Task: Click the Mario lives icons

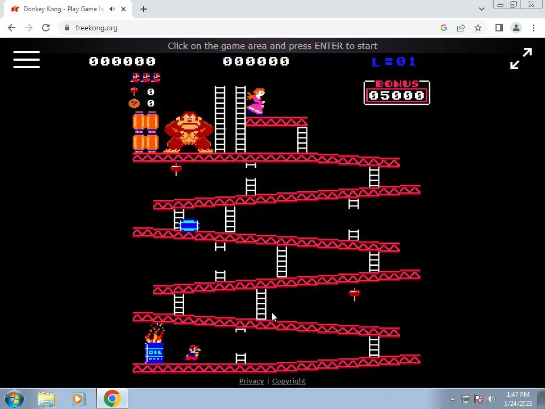Action: (146, 78)
